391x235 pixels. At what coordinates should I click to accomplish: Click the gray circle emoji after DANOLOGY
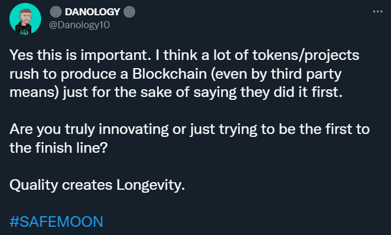pos(129,12)
